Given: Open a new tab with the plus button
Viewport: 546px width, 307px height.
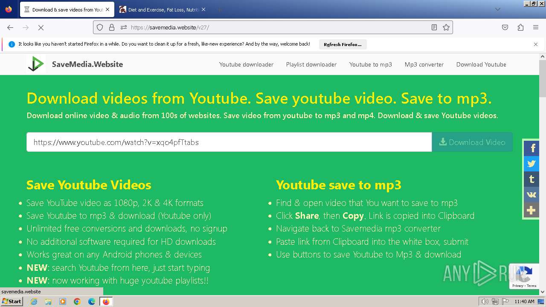Looking at the screenshot, I should (x=219, y=9).
